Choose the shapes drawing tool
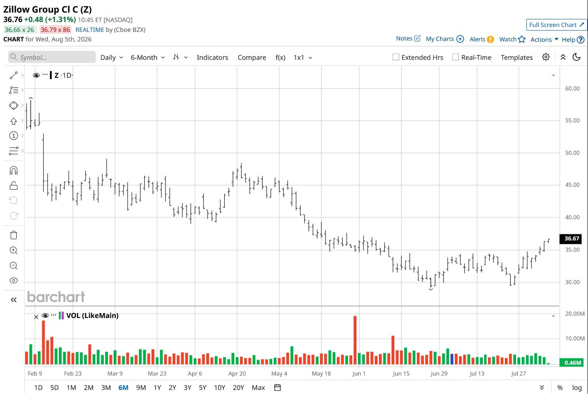The width and height of the screenshot is (588, 394). 13,106
